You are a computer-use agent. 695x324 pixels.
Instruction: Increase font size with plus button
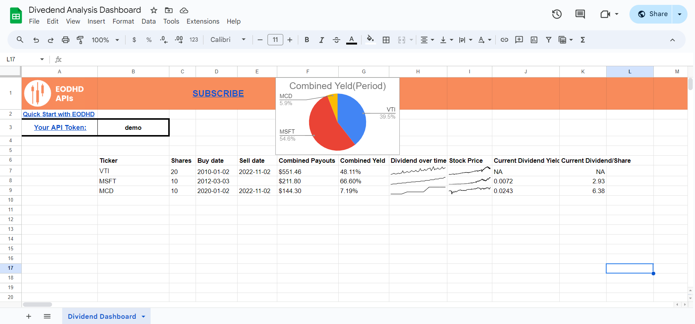pos(290,40)
